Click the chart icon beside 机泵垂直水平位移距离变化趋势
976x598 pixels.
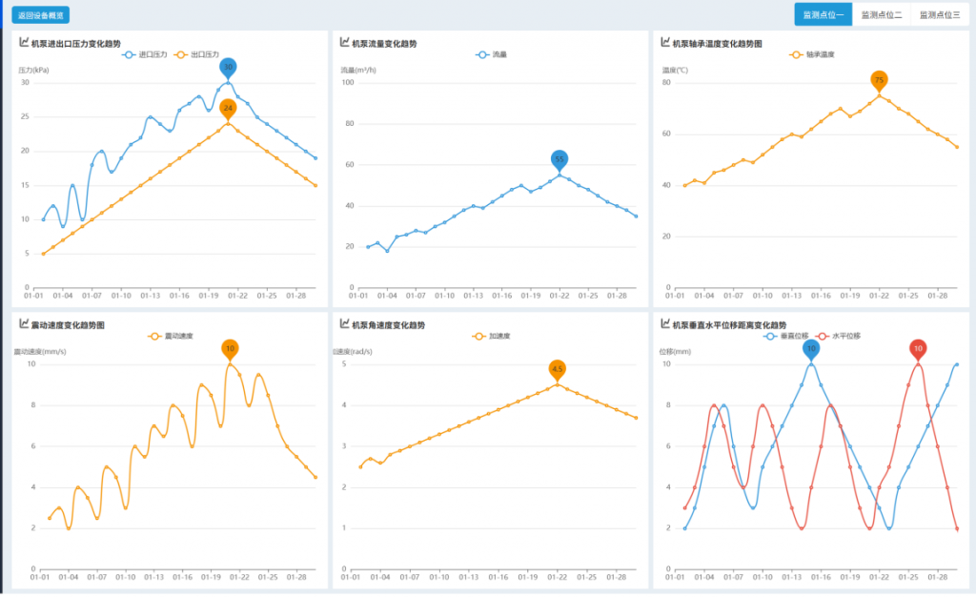[x=665, y=324]
